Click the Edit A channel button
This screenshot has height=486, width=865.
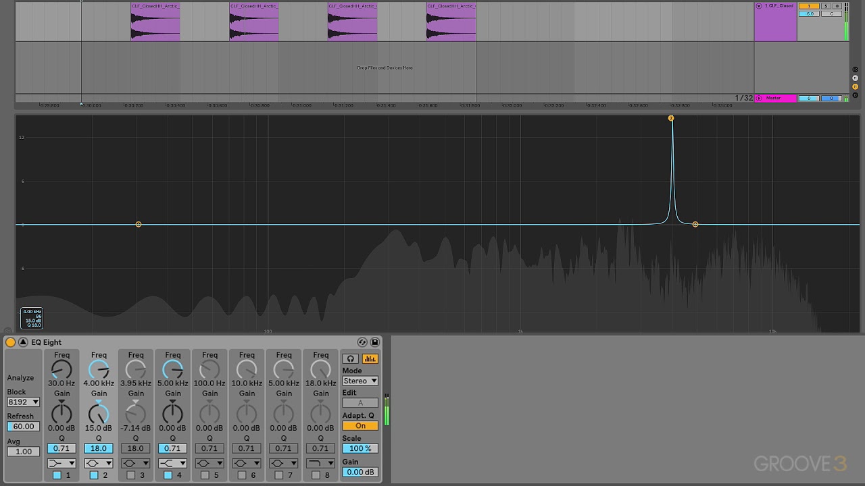360,403
